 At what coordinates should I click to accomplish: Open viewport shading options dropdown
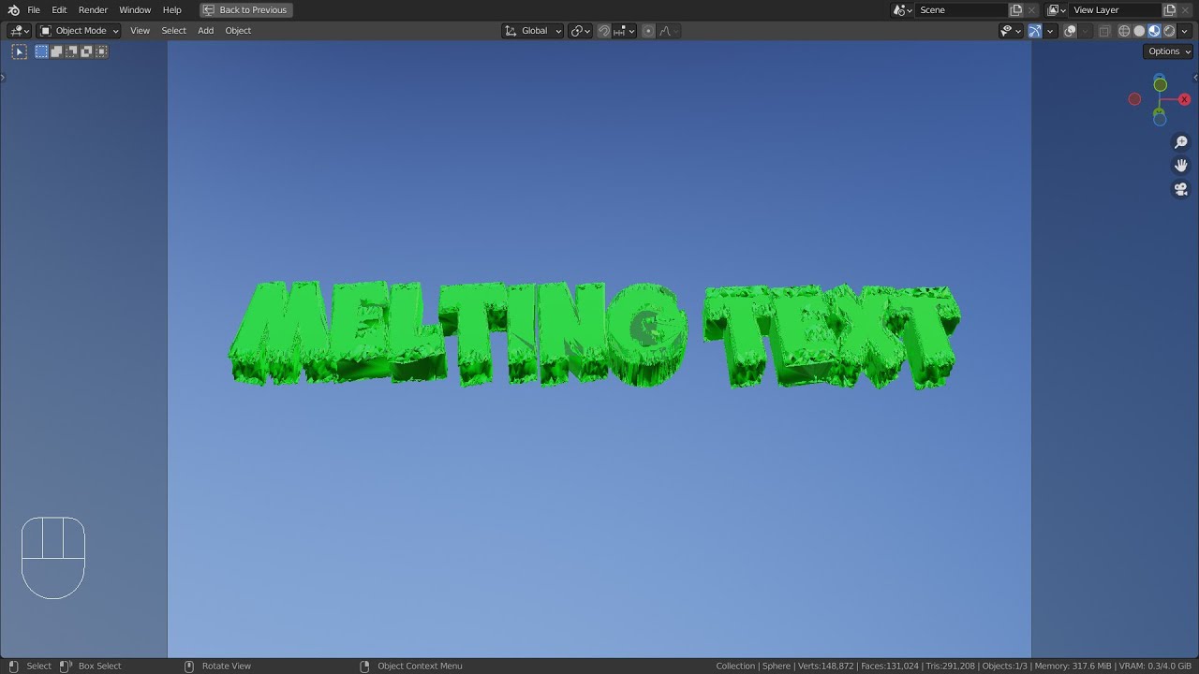1184,30
